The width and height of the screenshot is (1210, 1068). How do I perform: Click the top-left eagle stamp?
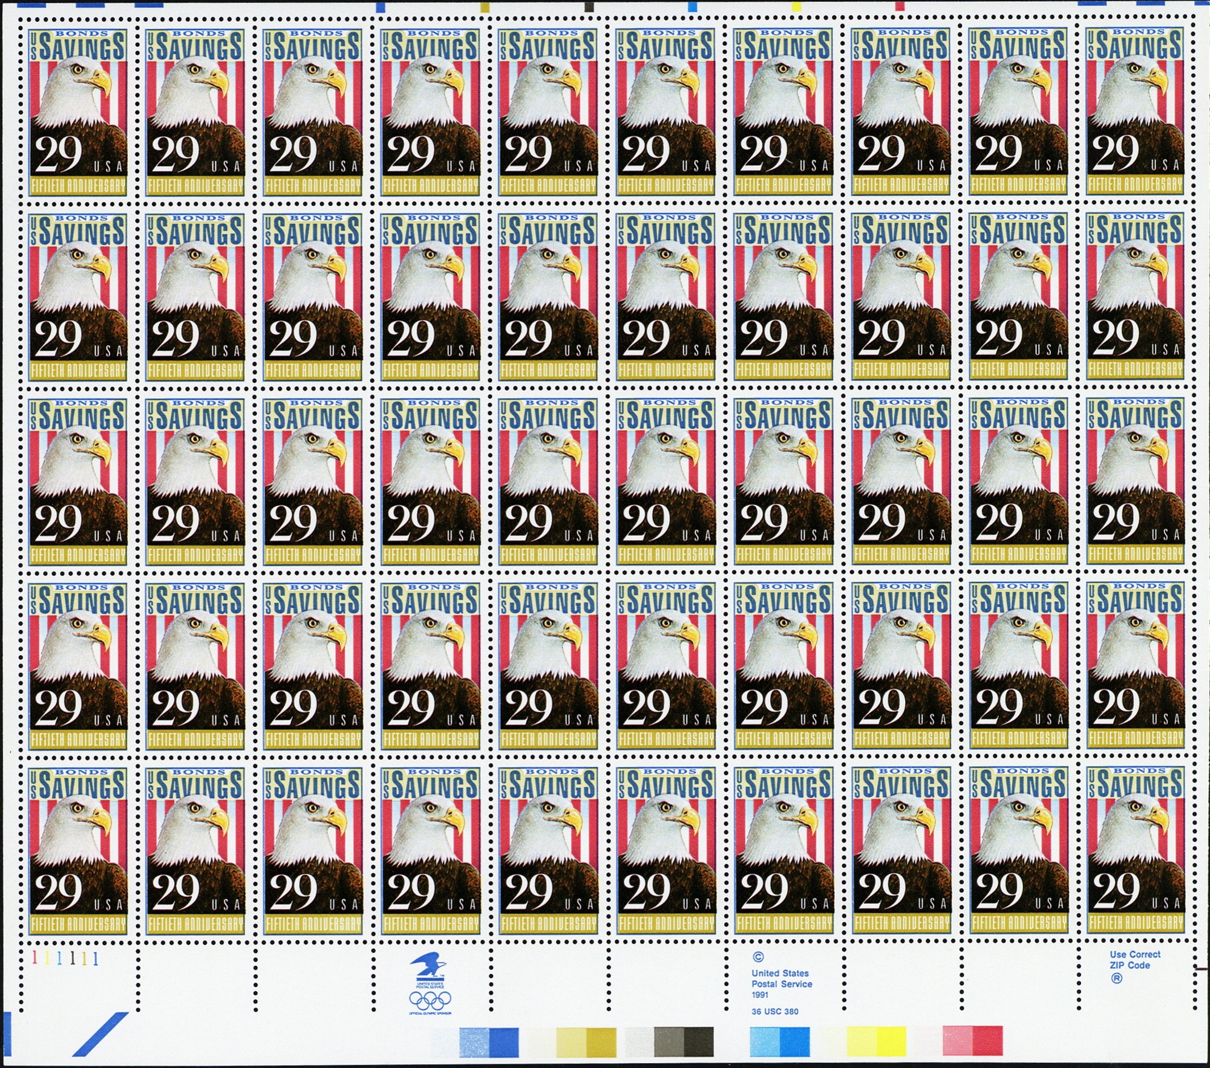[x=79, y=111]
